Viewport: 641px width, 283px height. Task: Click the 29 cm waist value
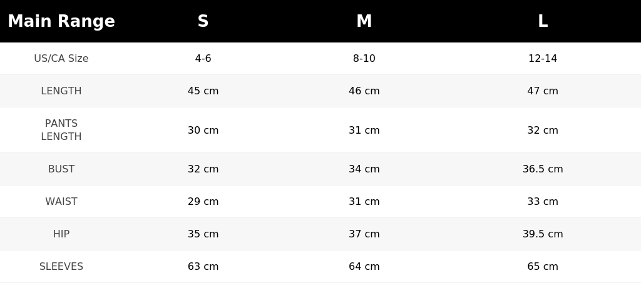click(203, 201)
